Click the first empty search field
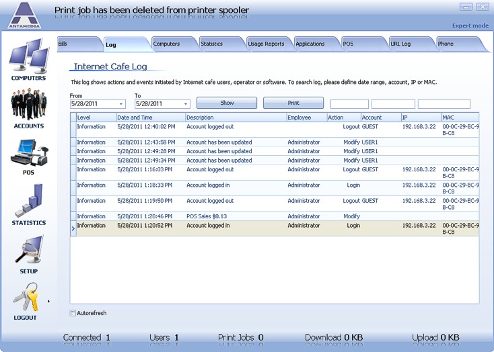The height and width of the screenshot is (352, 494). tap(349, 104)
